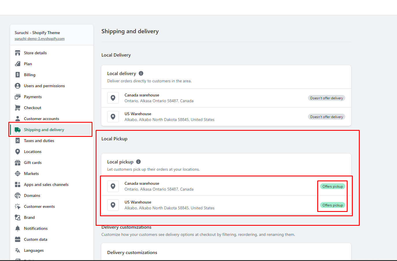Click Canada warehouse pin icon under Local pickup

click(113, 186)
